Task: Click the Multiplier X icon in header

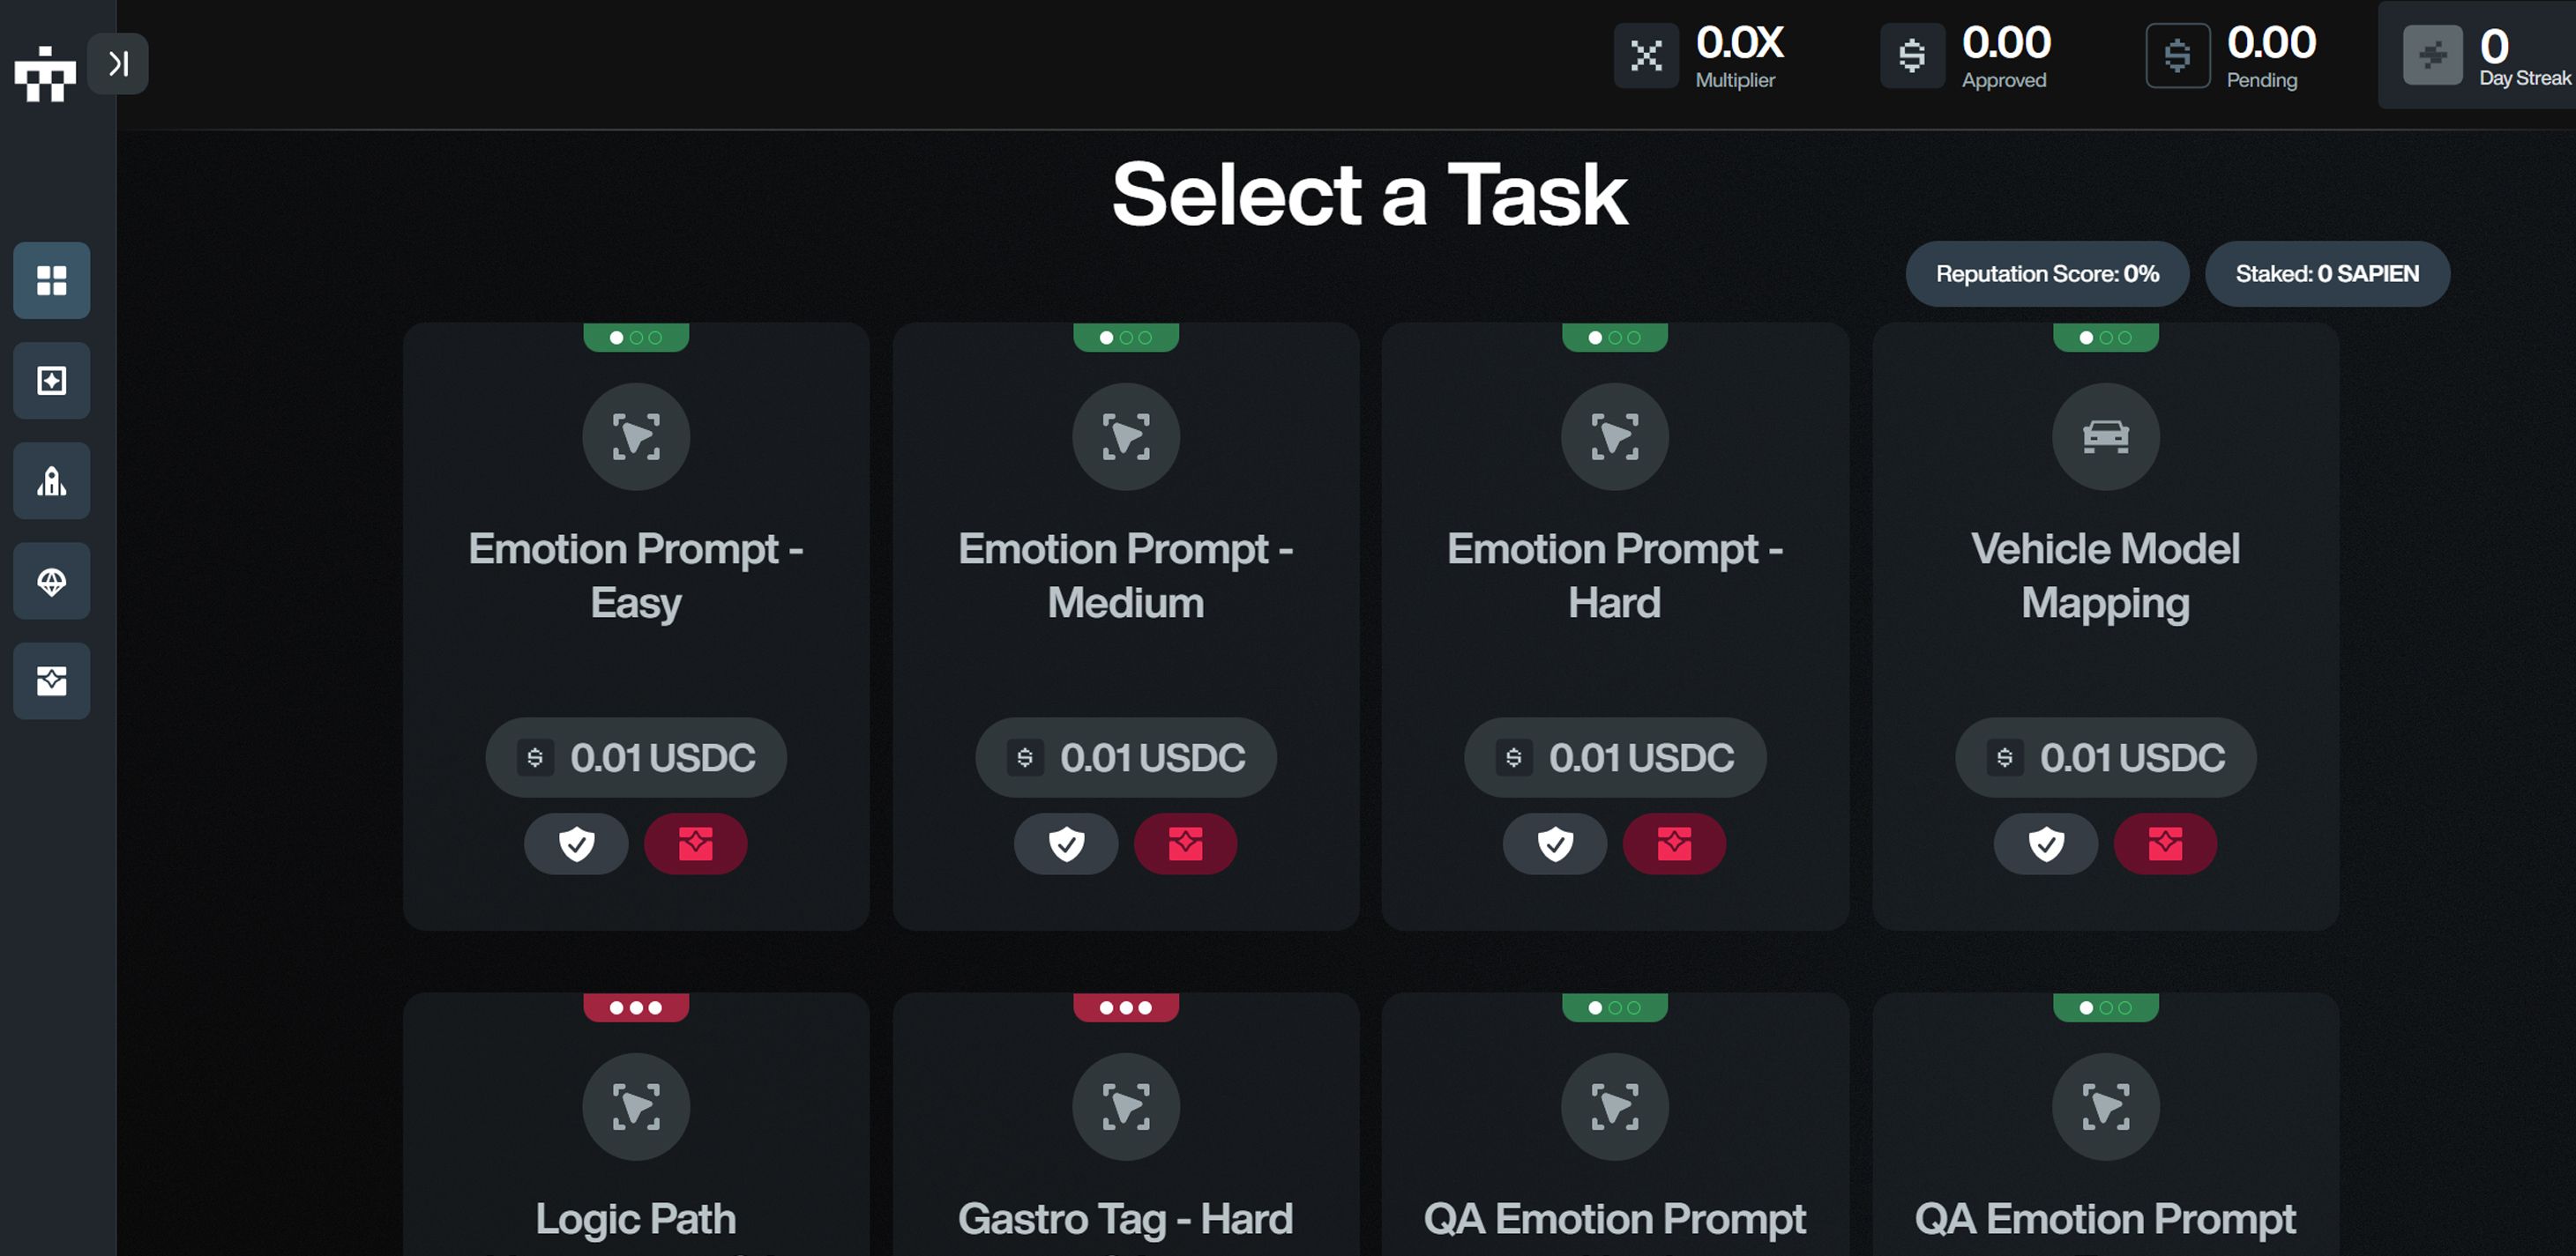Action: (x=1646, y=56)
